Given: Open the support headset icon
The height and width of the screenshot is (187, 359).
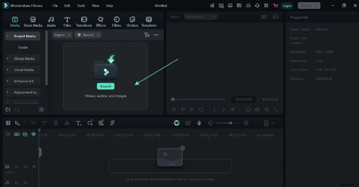Looking at the screenshot, I should pos(257,6).
